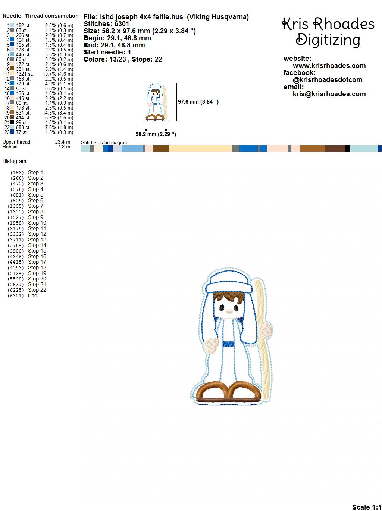Click the long cream segment in ratio bar
The height and width of the screenshot is (511, 382).
200,148
